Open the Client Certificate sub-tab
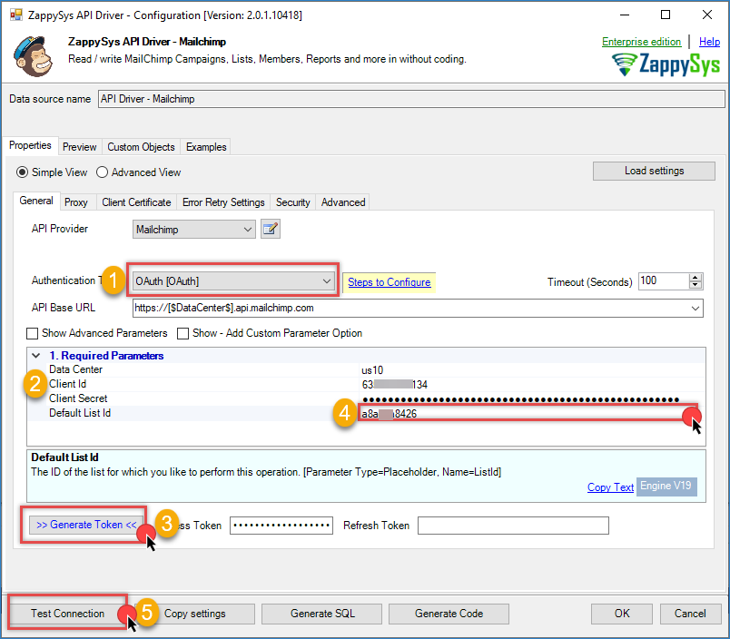This screenshot has width=730, height=639. [136, 202]
